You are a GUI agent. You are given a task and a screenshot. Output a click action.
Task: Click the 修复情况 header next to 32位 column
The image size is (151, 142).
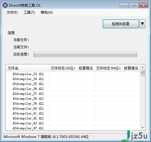tap(86, 68)
